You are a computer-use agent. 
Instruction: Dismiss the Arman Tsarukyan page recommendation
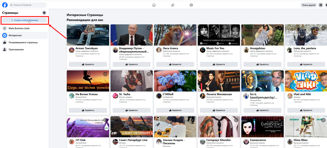pos(105,28)
